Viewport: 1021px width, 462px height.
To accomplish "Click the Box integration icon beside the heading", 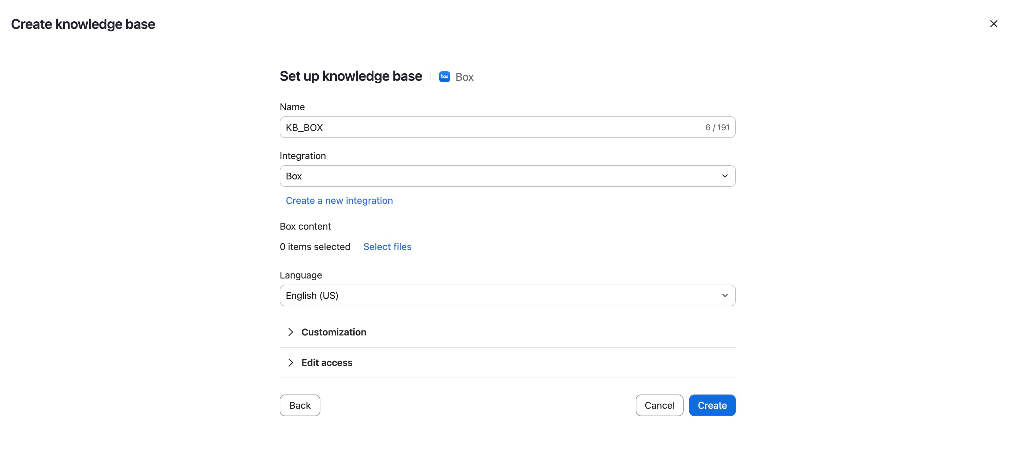I will click(x=444, y=76).
